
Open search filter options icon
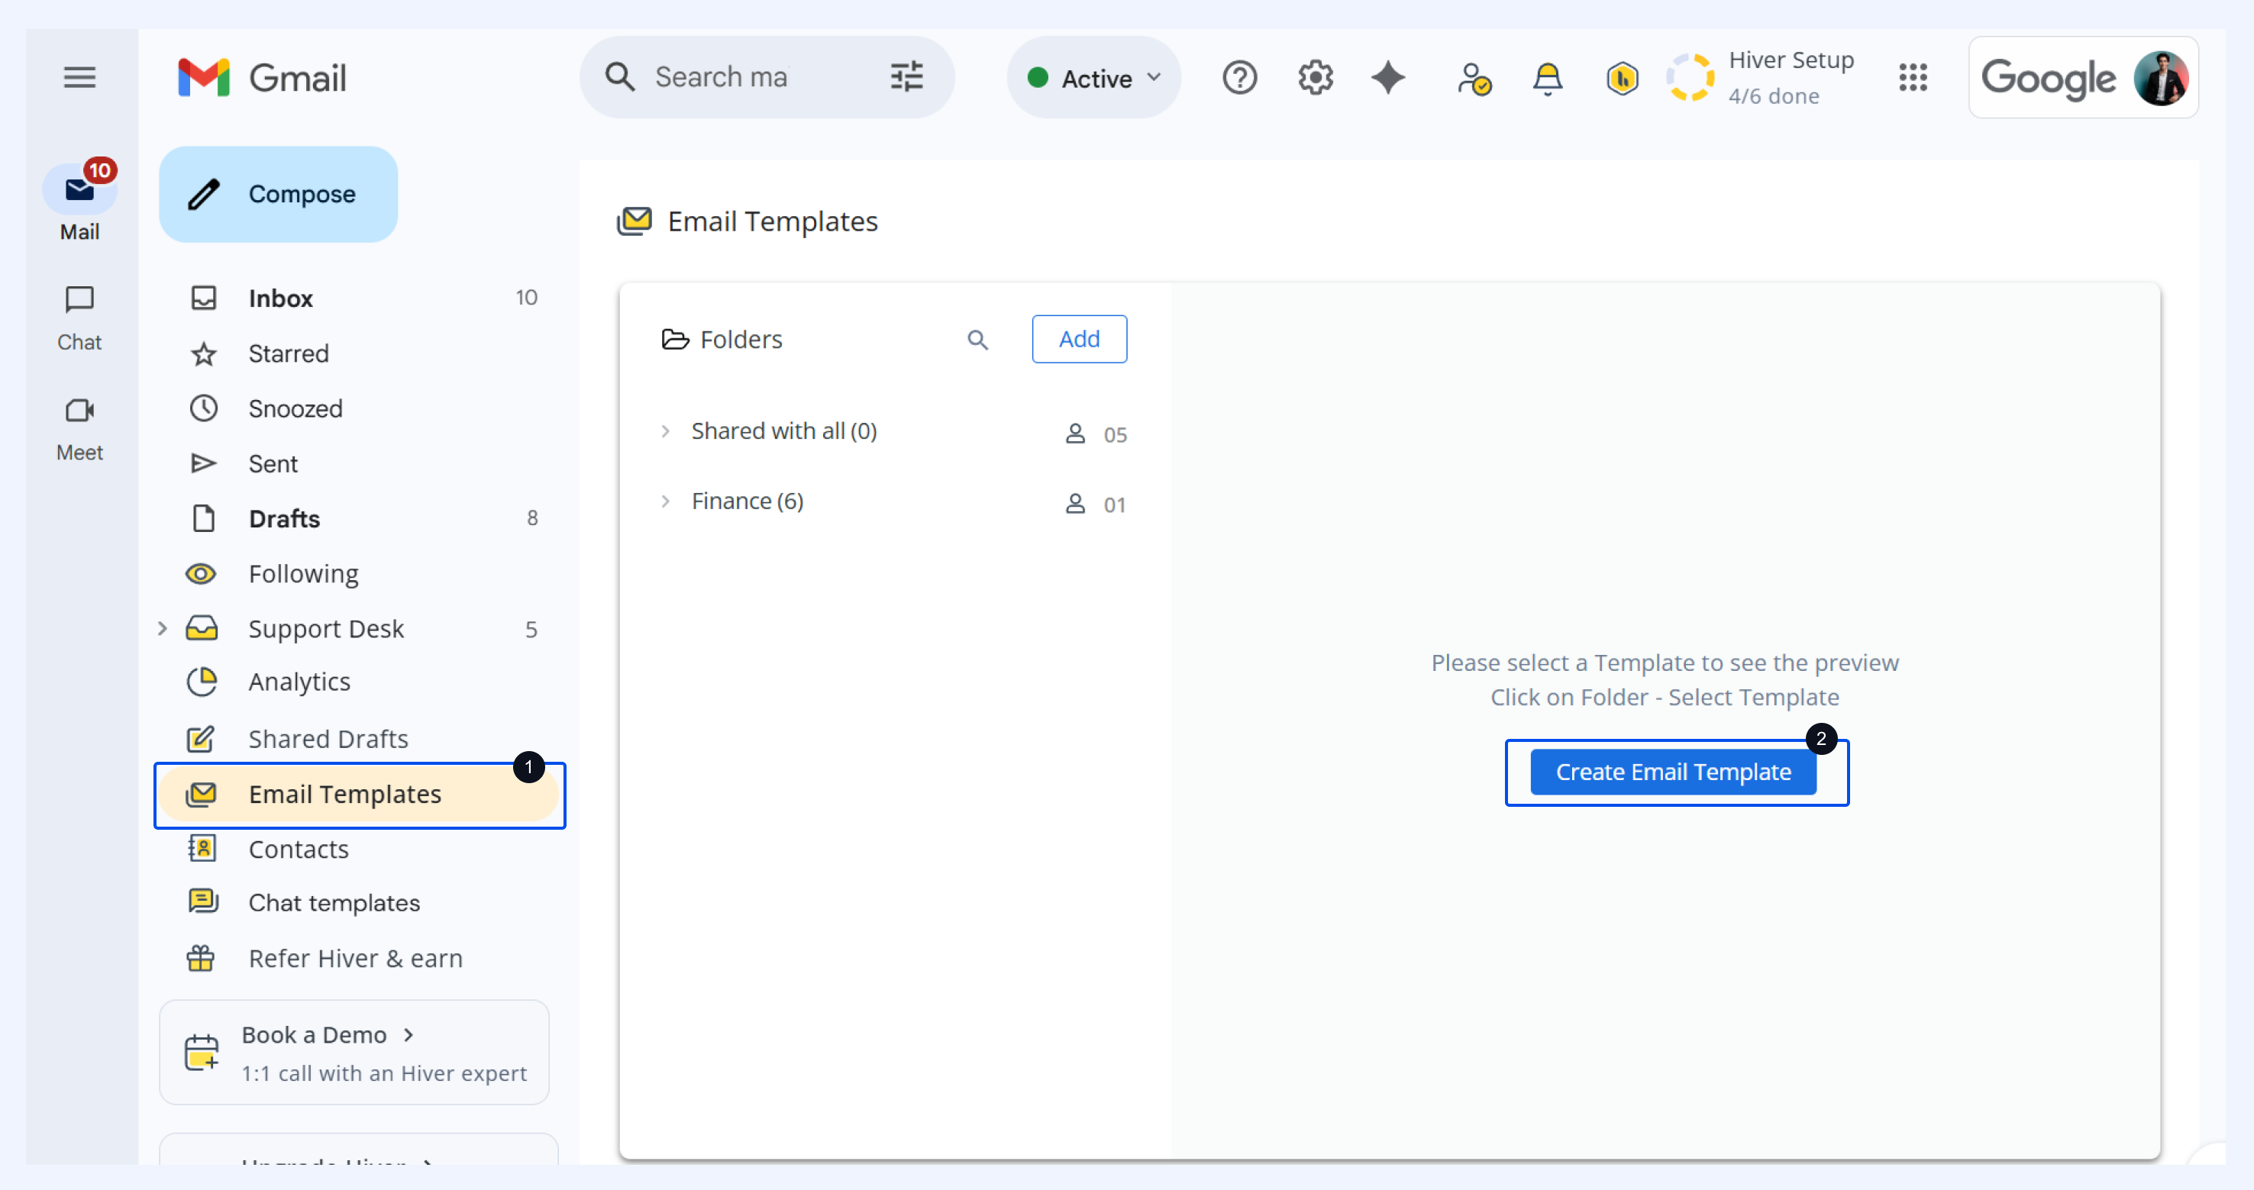(x=906, y=77)
